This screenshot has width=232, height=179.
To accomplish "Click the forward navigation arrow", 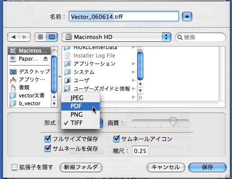I will pyautogui.click(x=25, y=37).
